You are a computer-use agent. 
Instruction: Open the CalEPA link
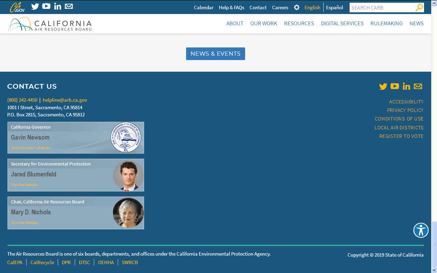coord(15,262)
